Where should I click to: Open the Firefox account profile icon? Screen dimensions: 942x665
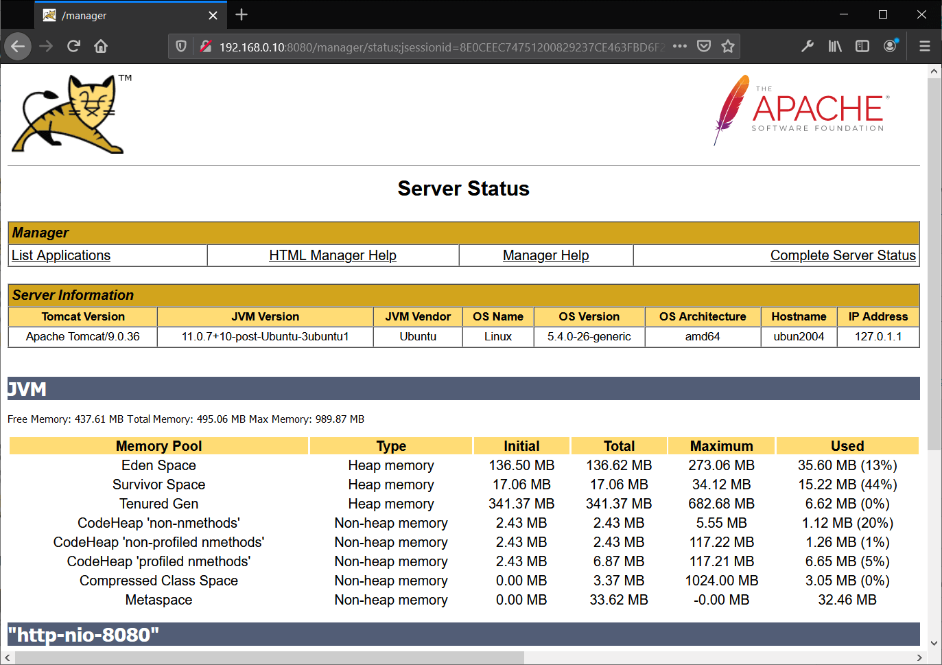tap(891, 47)
